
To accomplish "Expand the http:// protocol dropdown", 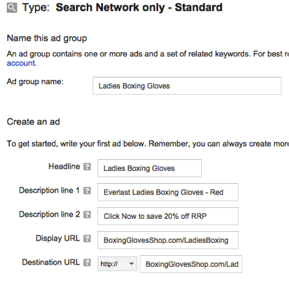I will [x=117, y=264].
